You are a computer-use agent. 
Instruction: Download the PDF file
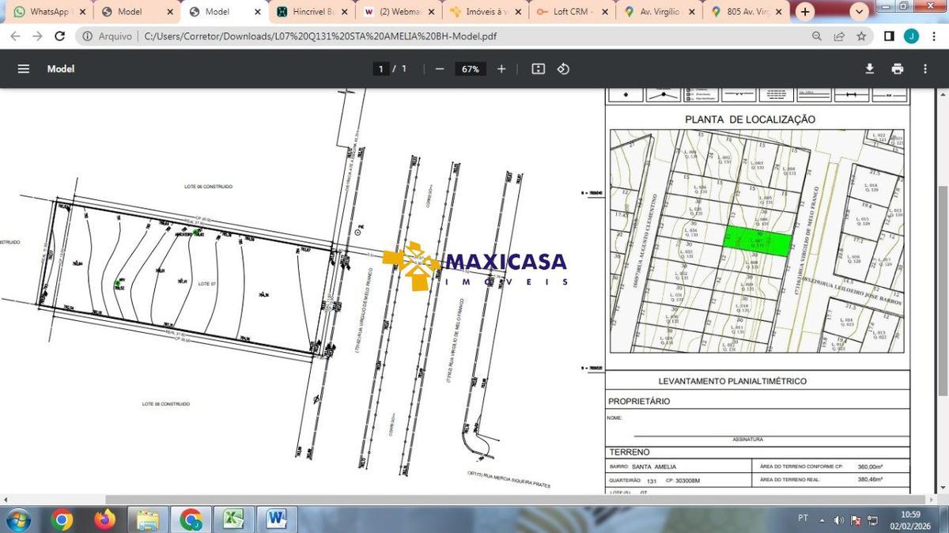(869, 69)
